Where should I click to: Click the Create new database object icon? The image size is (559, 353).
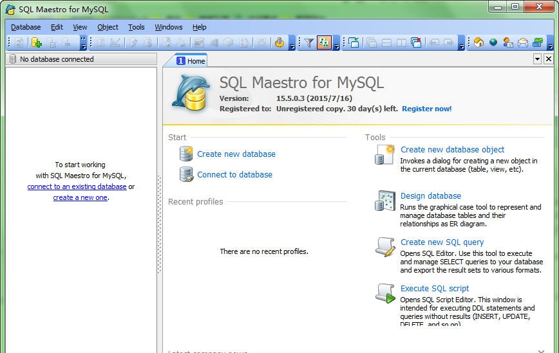click(384, 155)
